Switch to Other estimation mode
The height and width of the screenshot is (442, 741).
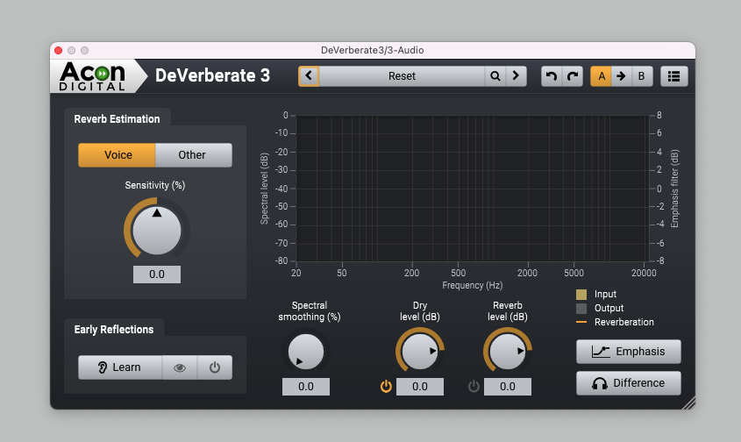coord(193,155)
